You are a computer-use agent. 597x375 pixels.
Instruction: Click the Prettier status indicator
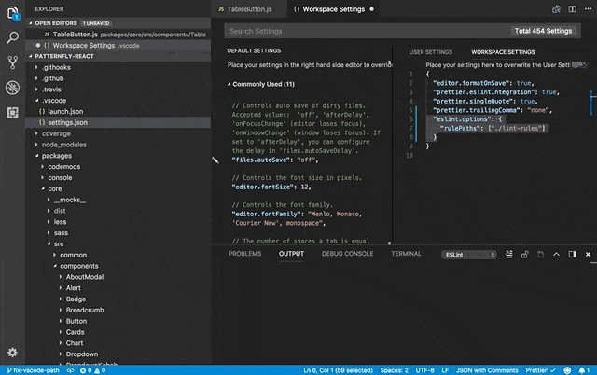pos(541,370)
